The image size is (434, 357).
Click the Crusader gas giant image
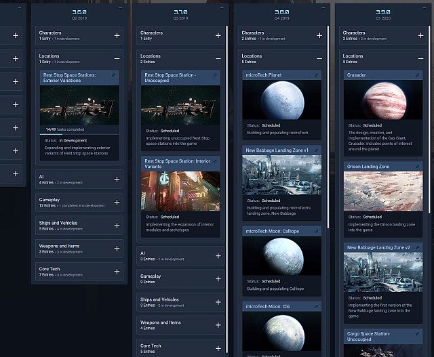point(383,100)
